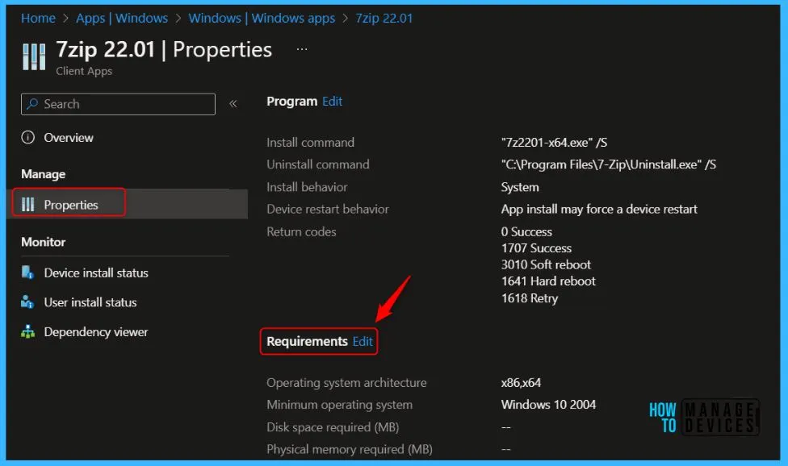This screenshot has height=466, width=788.
Task: Click return code "1641 Hard reboot"
Action: click(548, 281)
